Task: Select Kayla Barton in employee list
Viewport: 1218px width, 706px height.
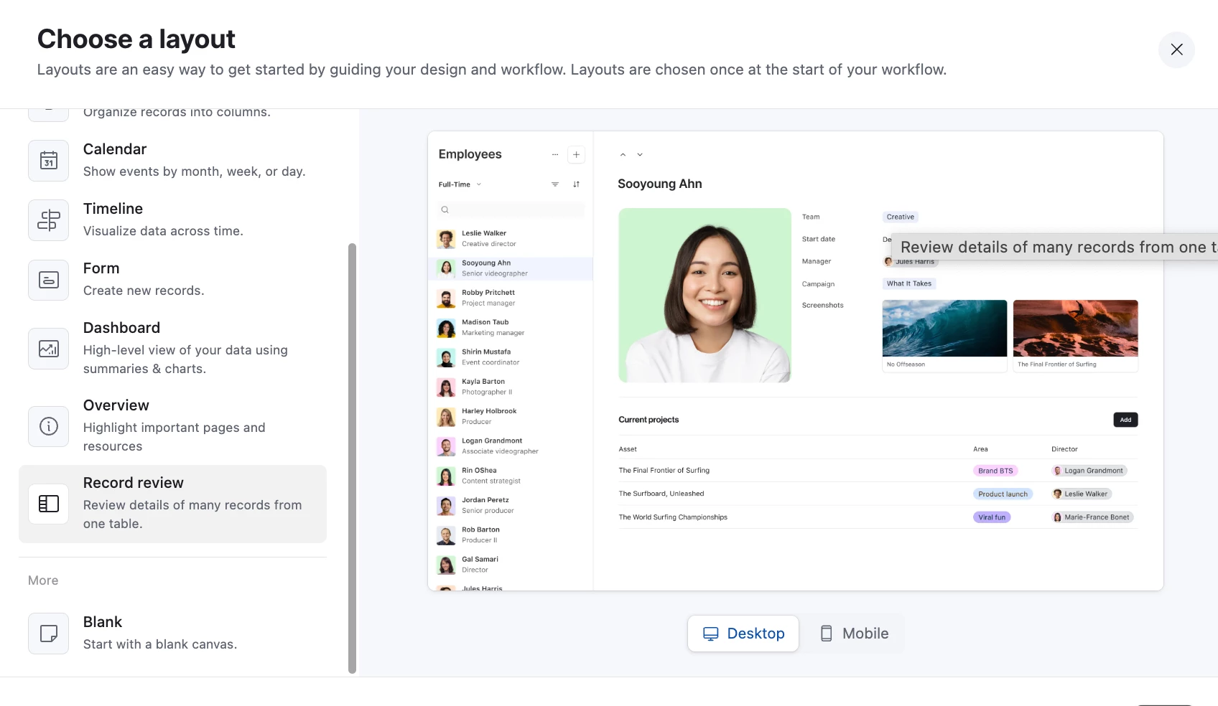Action: pyautogui.click(x=511, y=387)
